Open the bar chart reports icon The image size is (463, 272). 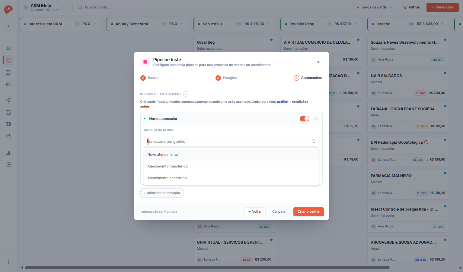click(8, 152)
